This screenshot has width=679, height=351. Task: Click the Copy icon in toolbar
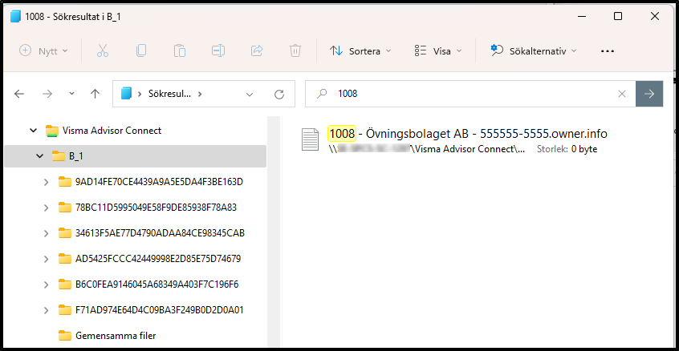coord(141,50)
